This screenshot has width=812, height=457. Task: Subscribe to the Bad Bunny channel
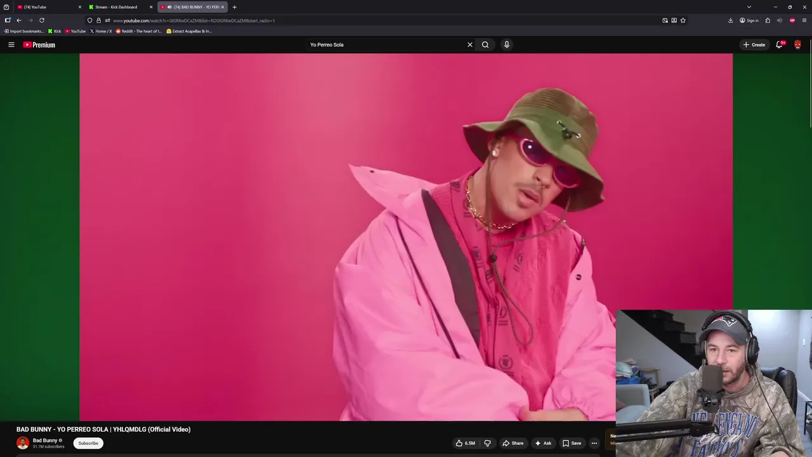click(88, 443)
